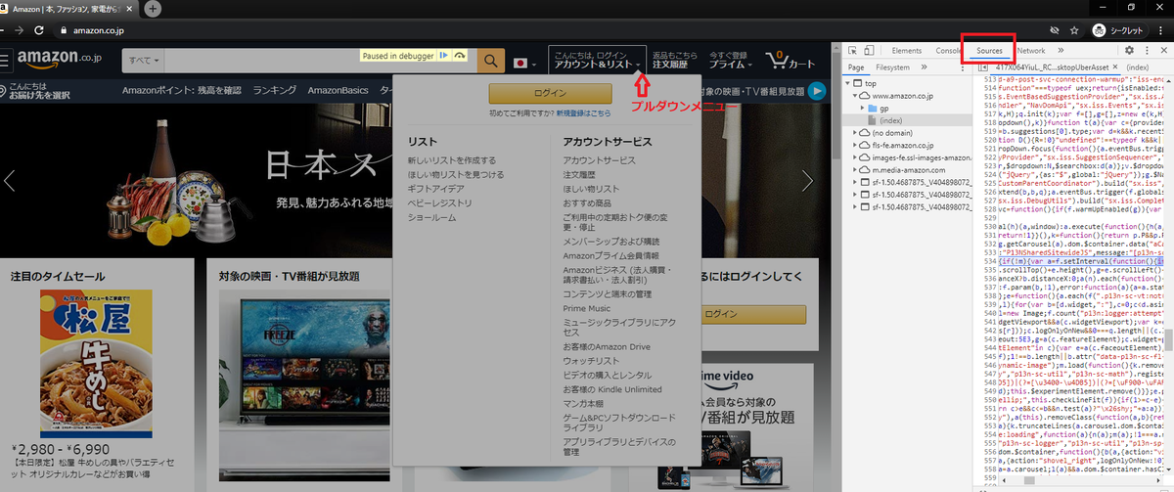
Task: Open the アカウント&リスト pulldown menu
Action: pyautogui.click(x=597, y=61)
